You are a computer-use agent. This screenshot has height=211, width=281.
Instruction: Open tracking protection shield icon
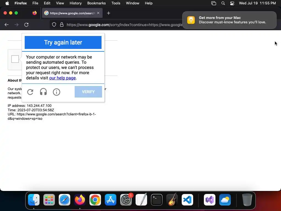54,24
